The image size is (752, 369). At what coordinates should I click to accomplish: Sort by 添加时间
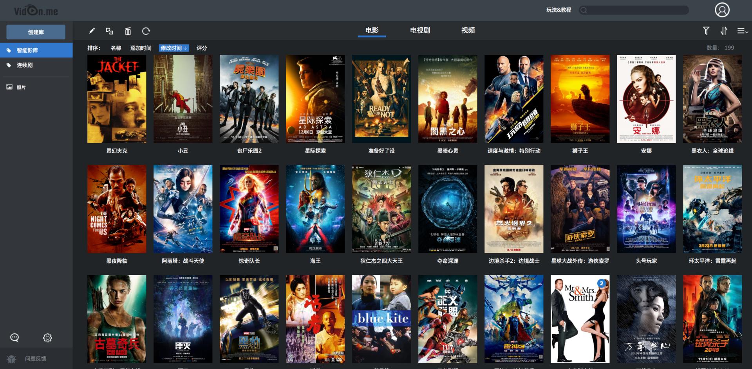[x=141, y=48]
